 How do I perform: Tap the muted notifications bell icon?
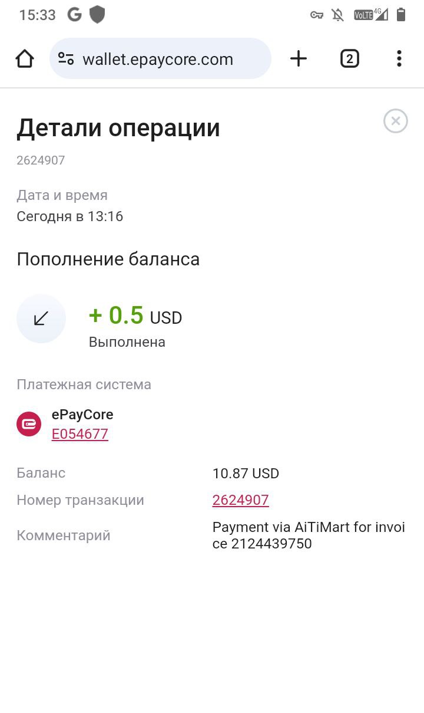pos(338,15)
